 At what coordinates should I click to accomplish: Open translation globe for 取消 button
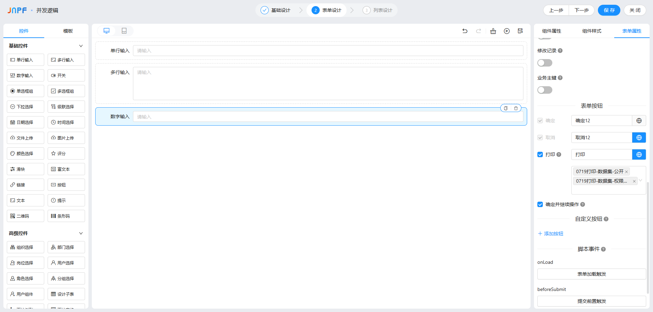[x=639, y=137]
